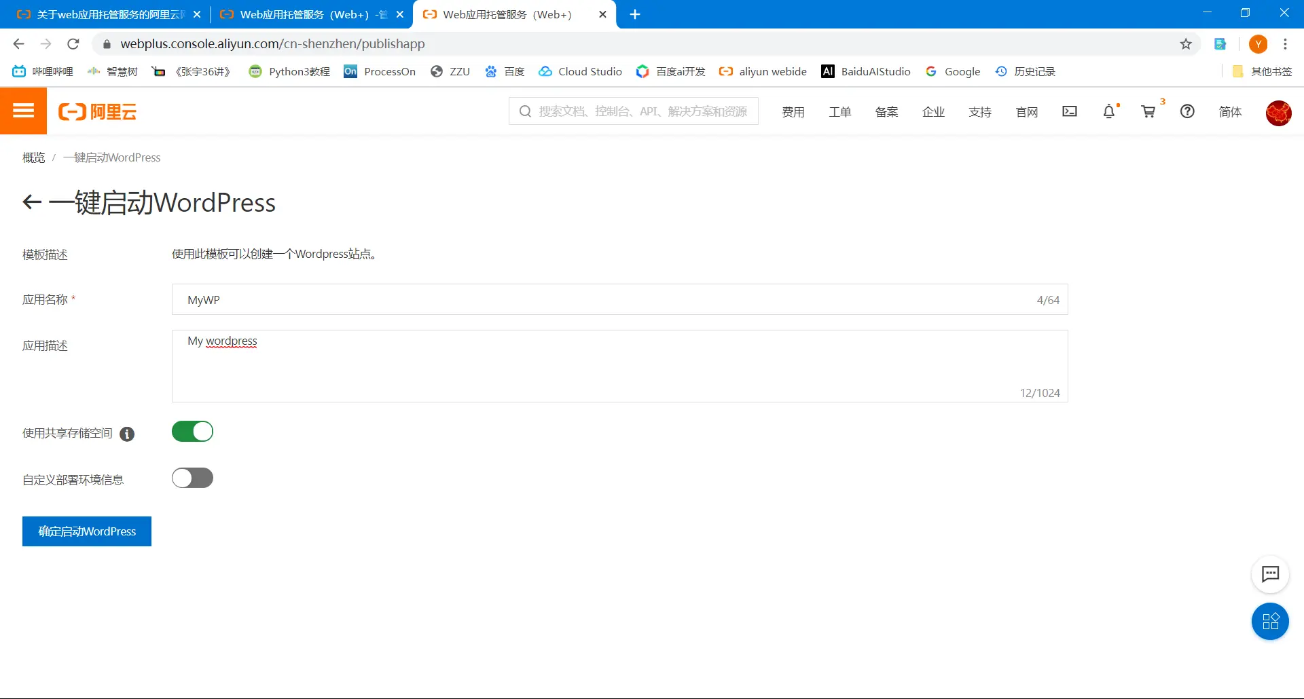Viewport: 1304px width, 699px height.
Task: Open the Cloud Studio bookmark
Action: 580,71
